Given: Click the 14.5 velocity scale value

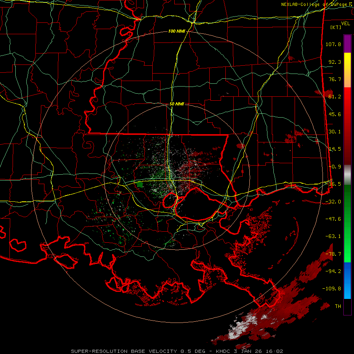Looking at the screenshot, I should coord(335,149).
